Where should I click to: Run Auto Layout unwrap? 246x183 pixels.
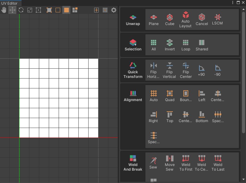(186, 19)
